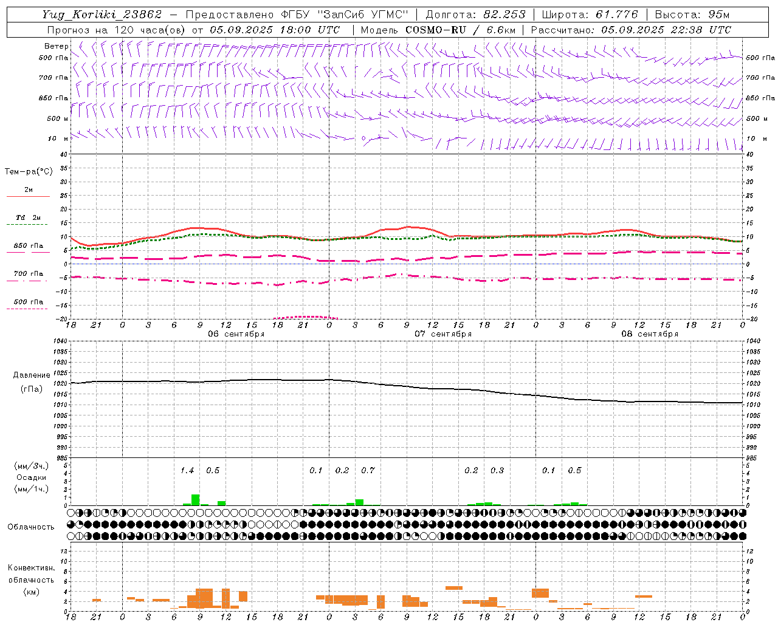Click the precipitation total "0.3"
Image resolution: width=778 pixels, height=622 pixels.
497,471
